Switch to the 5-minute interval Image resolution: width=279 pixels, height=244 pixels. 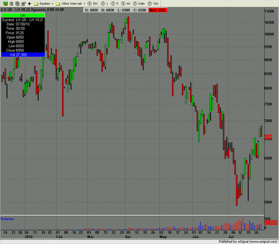point(115,3)
